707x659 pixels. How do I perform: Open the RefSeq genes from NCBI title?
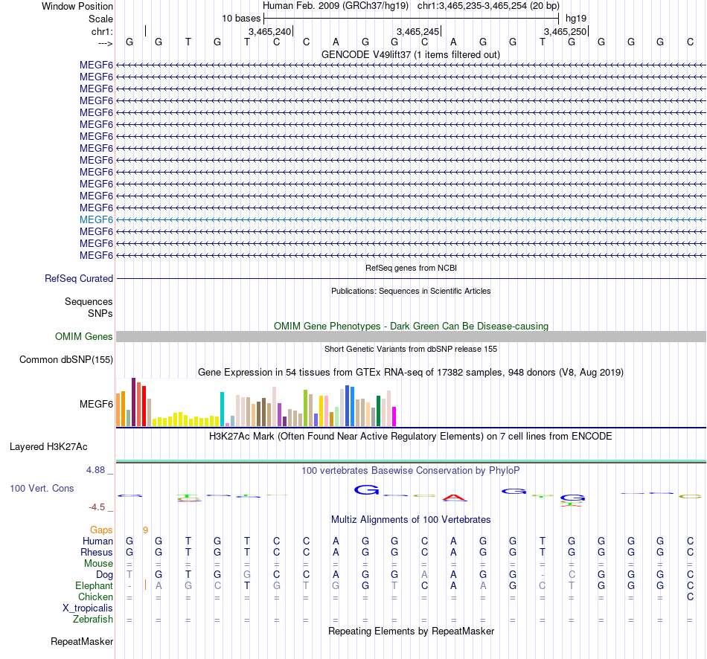(411, 268)
